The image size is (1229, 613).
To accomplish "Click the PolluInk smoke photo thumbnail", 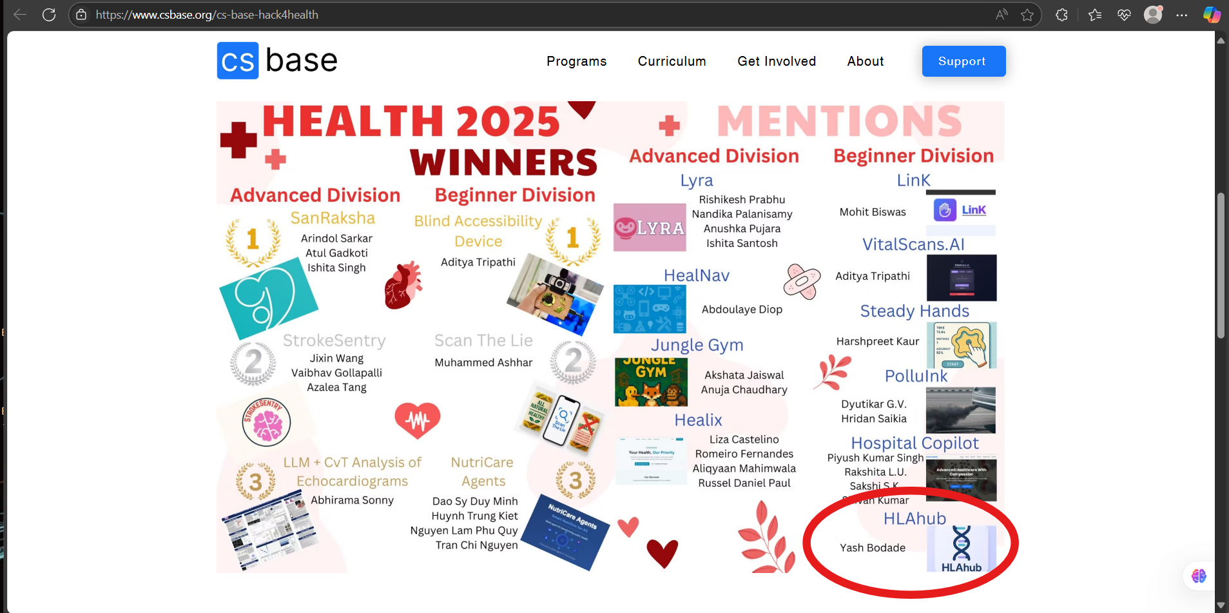I will [961, 411].
